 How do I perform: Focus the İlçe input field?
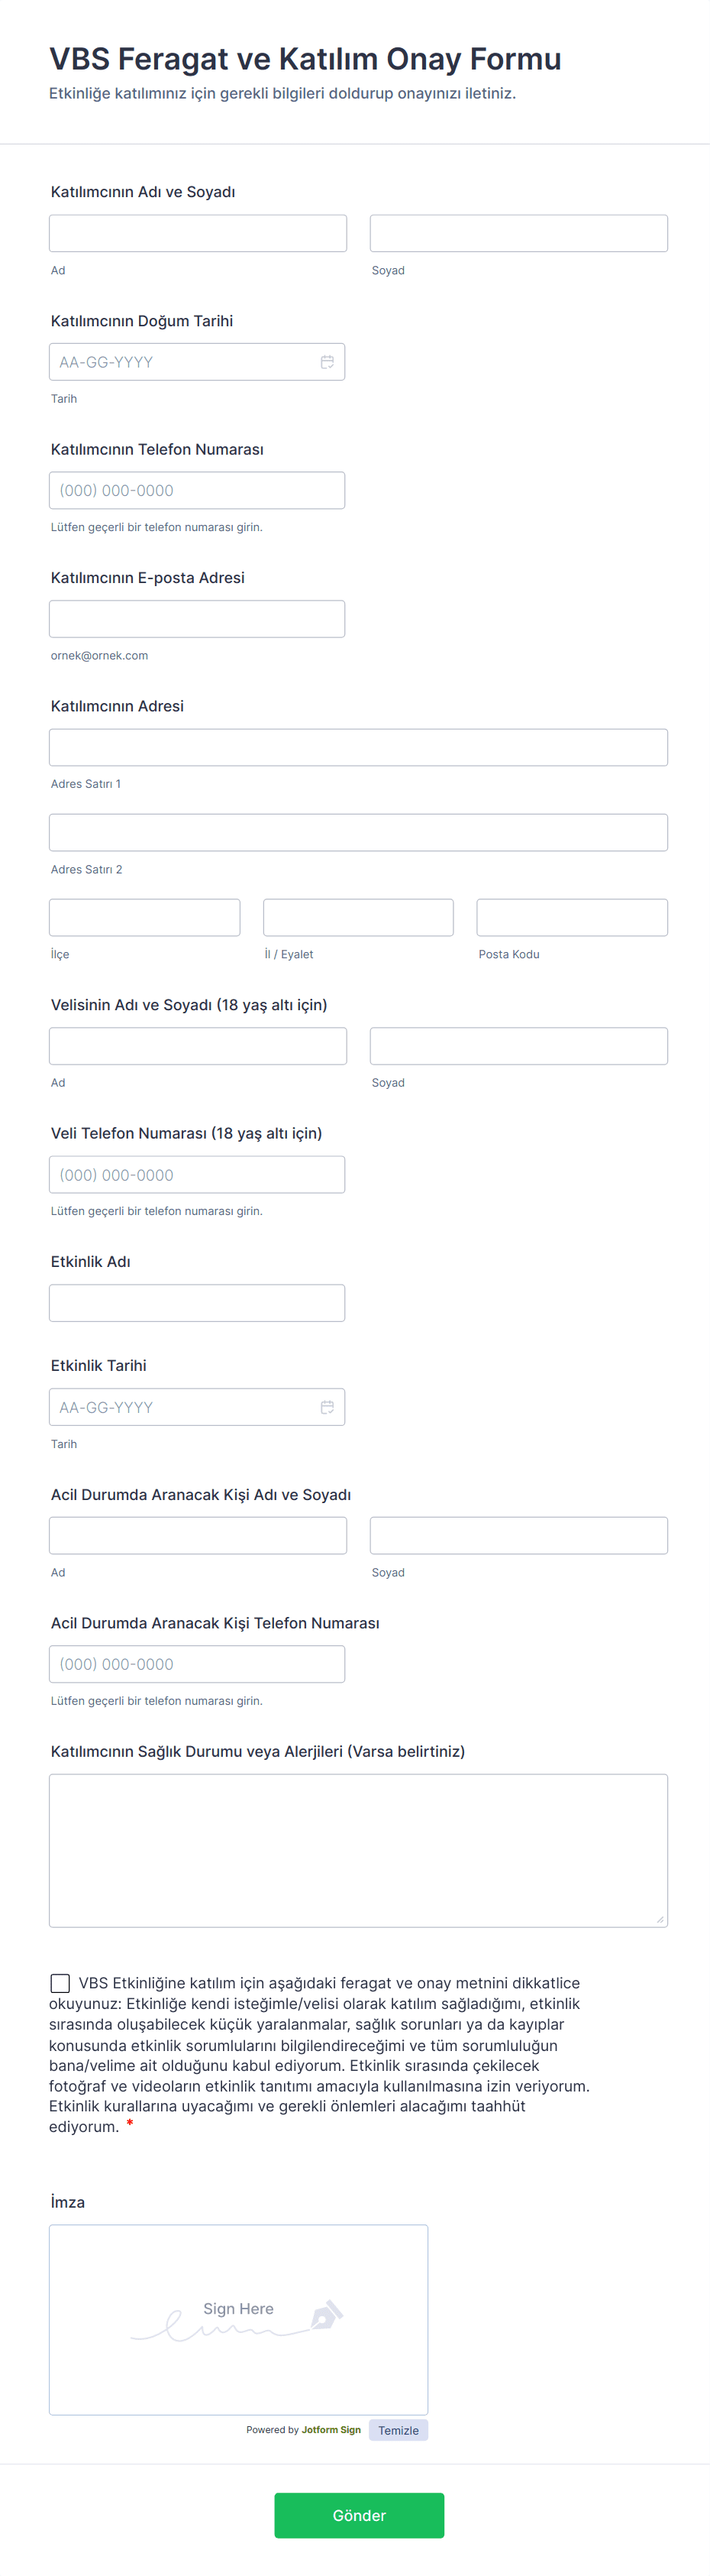pos(145,917)
